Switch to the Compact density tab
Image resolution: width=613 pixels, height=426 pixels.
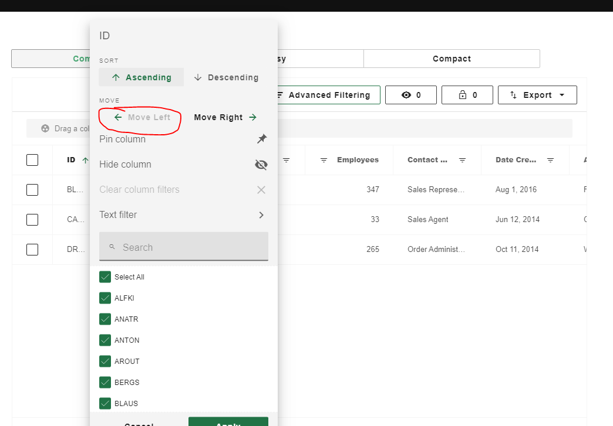point(452,59)
